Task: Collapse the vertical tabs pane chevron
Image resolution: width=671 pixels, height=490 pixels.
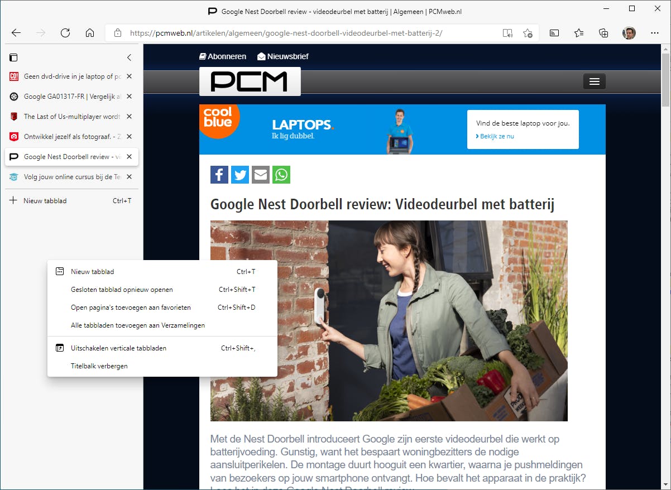Action: 129,57
